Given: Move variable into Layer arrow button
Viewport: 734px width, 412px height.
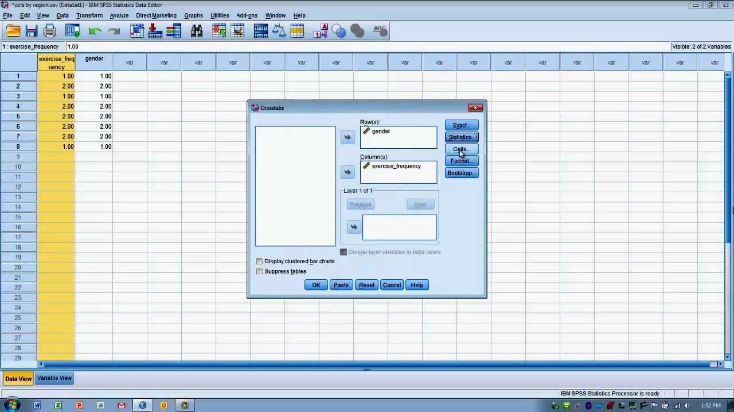Looking at the screenshot, I should point(354,227).
